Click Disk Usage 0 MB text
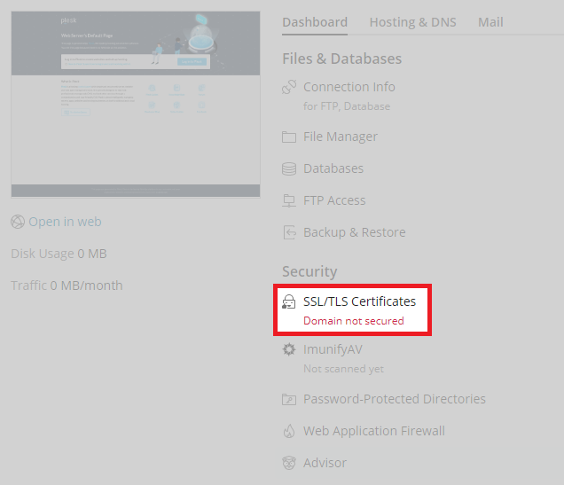 59,254
